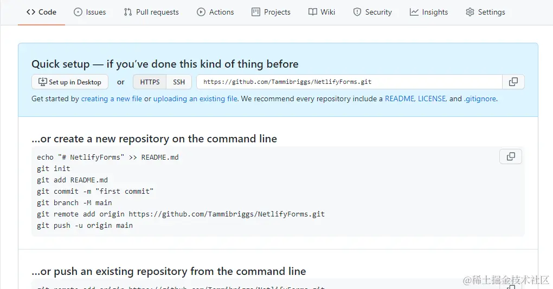The image size is (553, 289).
Task: Click the 'git branch -M main' line
Action: (74, 203)
